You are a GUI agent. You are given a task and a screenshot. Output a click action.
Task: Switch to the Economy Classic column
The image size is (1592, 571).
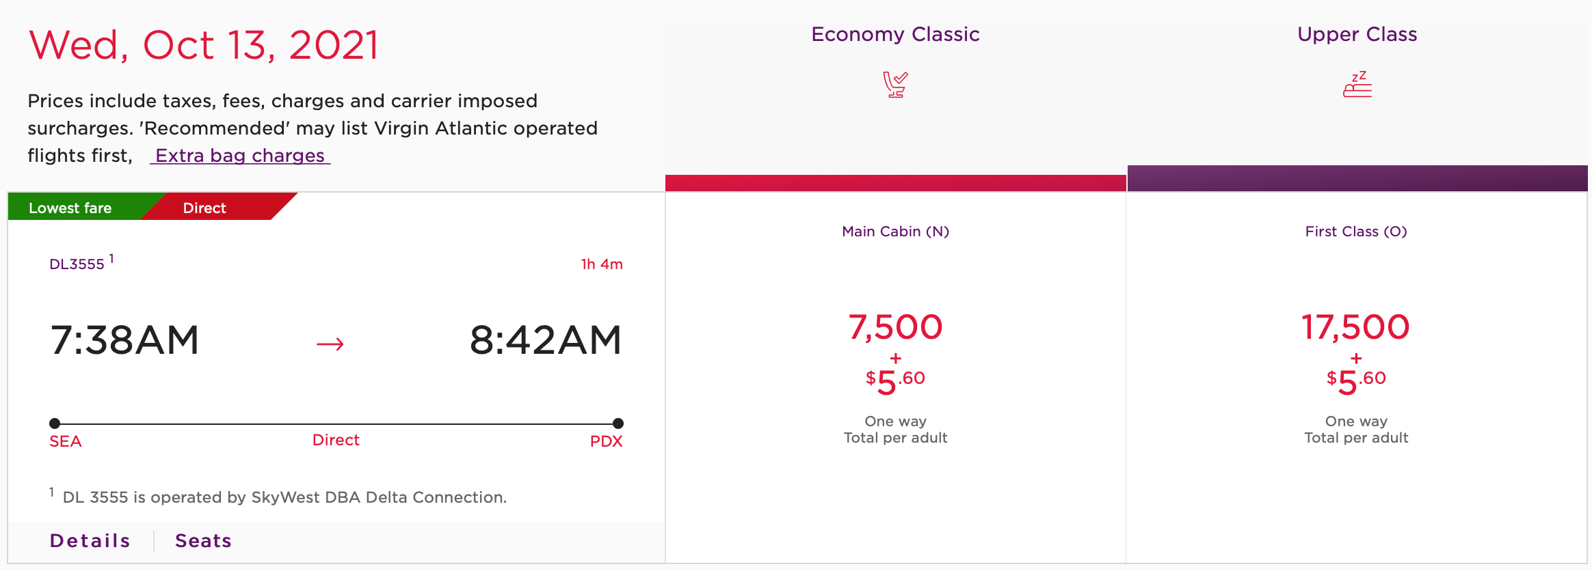[894, 34]
